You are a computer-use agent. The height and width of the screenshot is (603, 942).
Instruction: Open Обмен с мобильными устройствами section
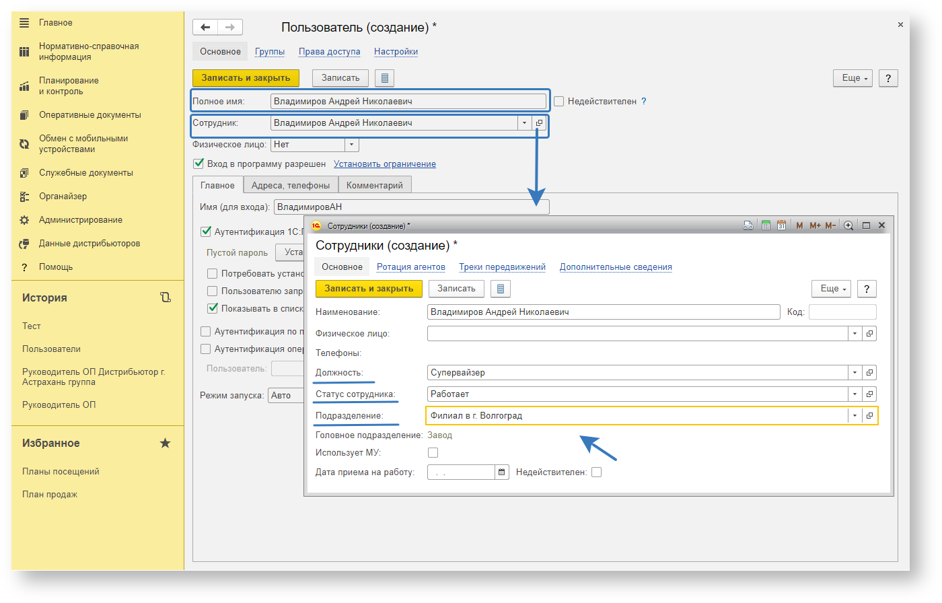83,143
